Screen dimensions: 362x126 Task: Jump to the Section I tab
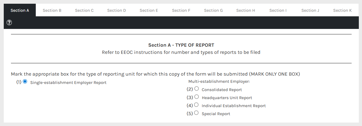click(x=278, y=10)
